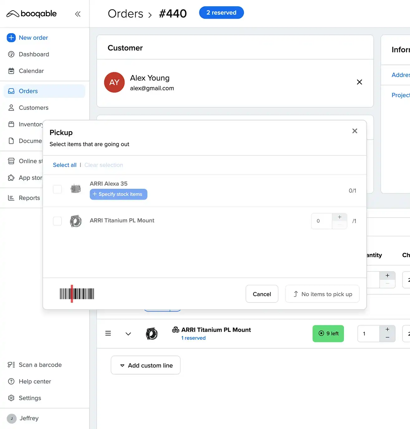Click Specify stock items button
The width and height of the screenshot is (410, 429).
point(118,194)
